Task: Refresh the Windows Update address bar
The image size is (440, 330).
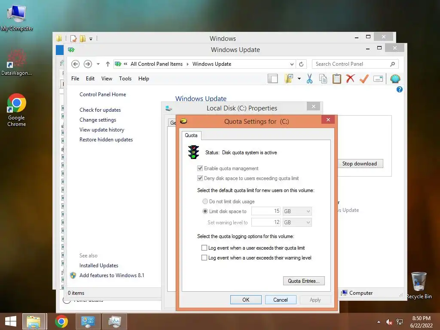Action: pos(301,64)
